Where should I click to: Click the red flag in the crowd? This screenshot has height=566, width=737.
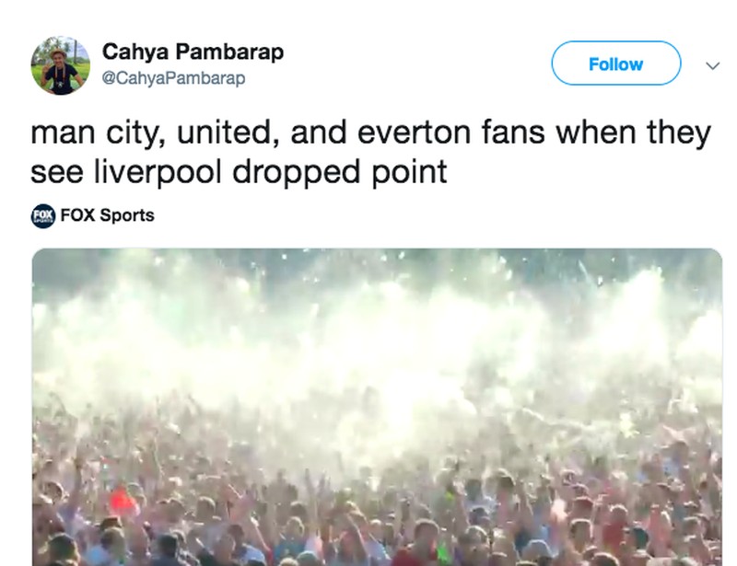(121, 502)
